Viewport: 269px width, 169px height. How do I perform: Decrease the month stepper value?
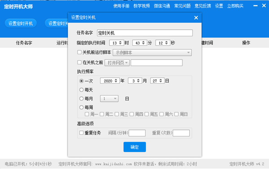138,82
